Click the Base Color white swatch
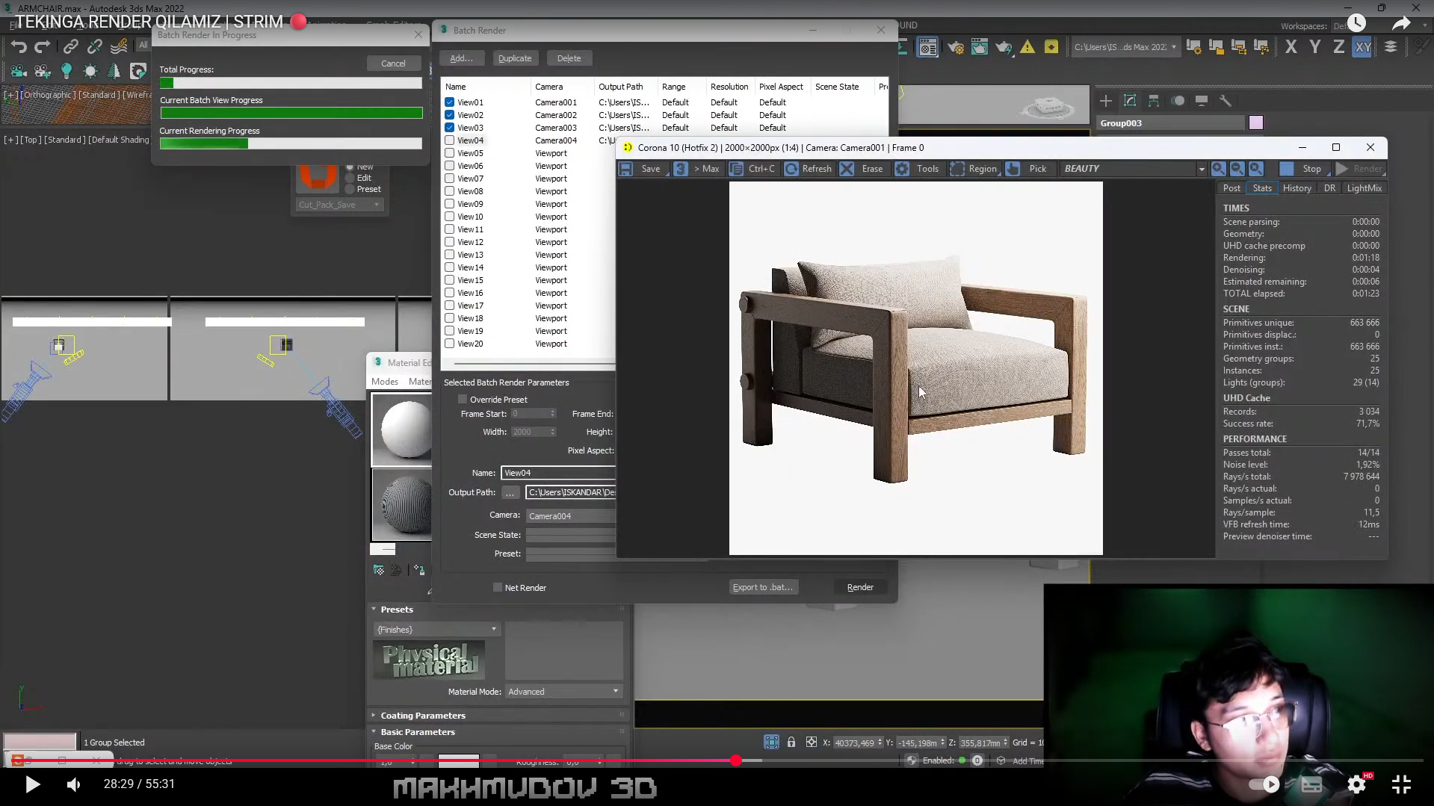Screen dimensions: 1434x806 tap(458, 761)
